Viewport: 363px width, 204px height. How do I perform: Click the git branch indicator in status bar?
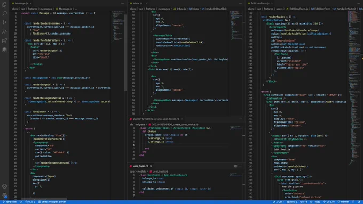(x=10, y=202)
